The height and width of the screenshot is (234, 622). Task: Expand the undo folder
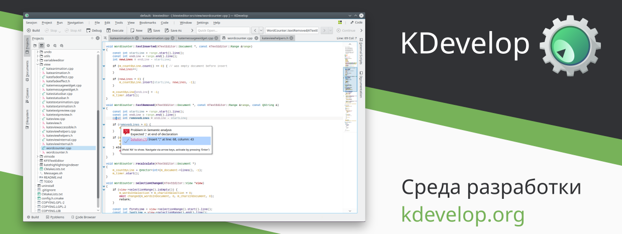pyautogui.click(x=38, y=52)
